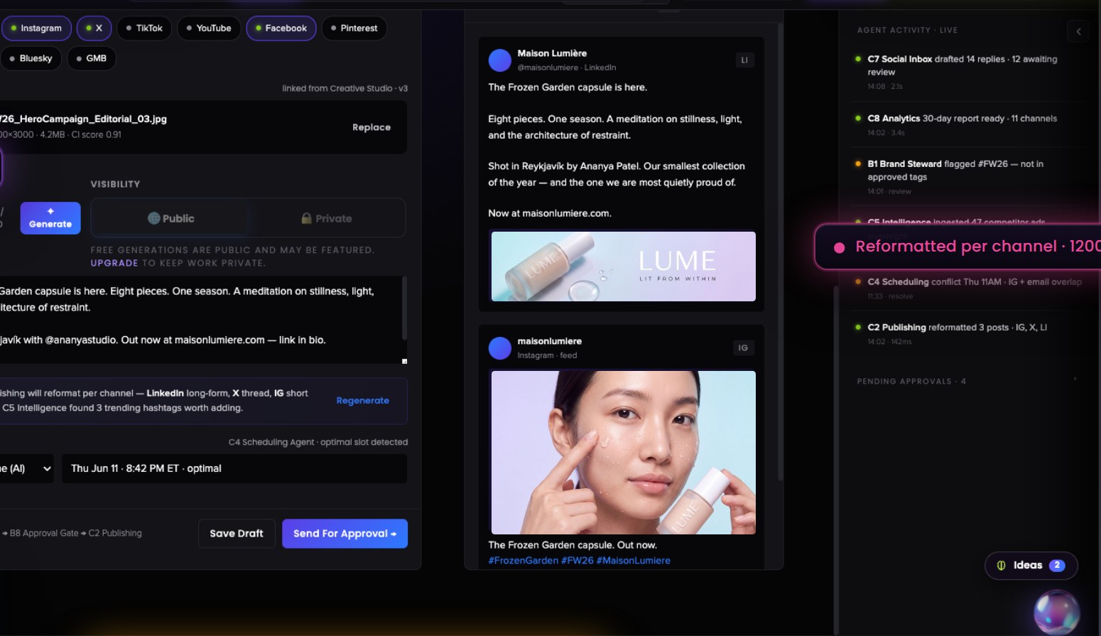The image size is (1101, 636).
Task: Click the LI badge on LinkedIn preview
Action: pyautogui.click(x=744, y=60)
